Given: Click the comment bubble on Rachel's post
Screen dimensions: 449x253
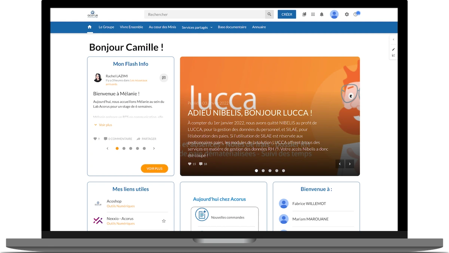Looking at the screenshot, I should point(164,78).
